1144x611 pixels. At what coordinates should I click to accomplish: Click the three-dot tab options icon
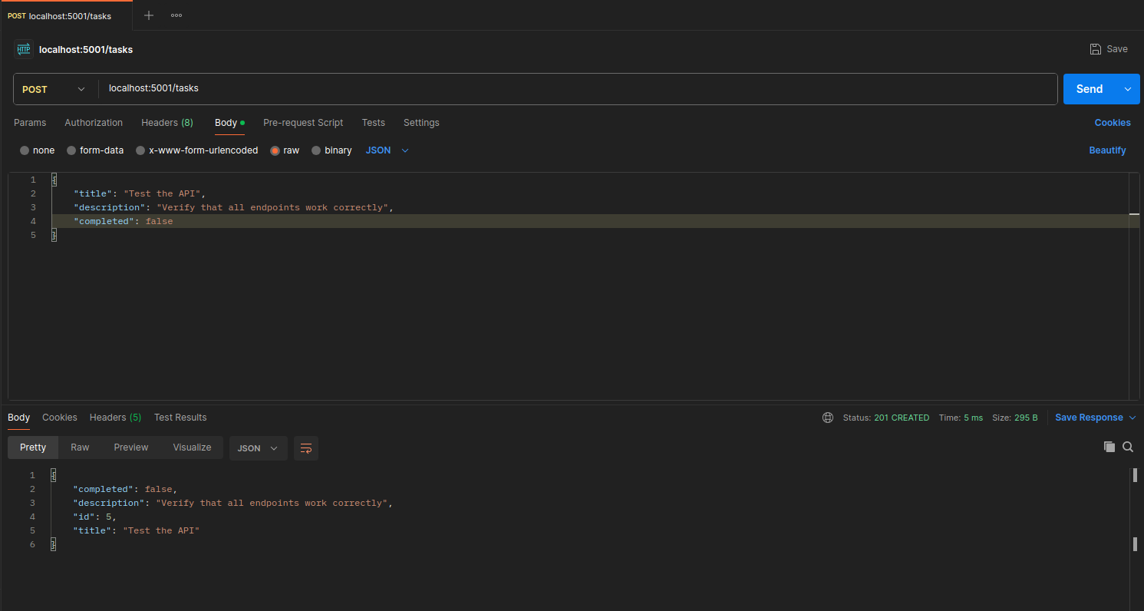pyautogui.click(x=176, y=15)
